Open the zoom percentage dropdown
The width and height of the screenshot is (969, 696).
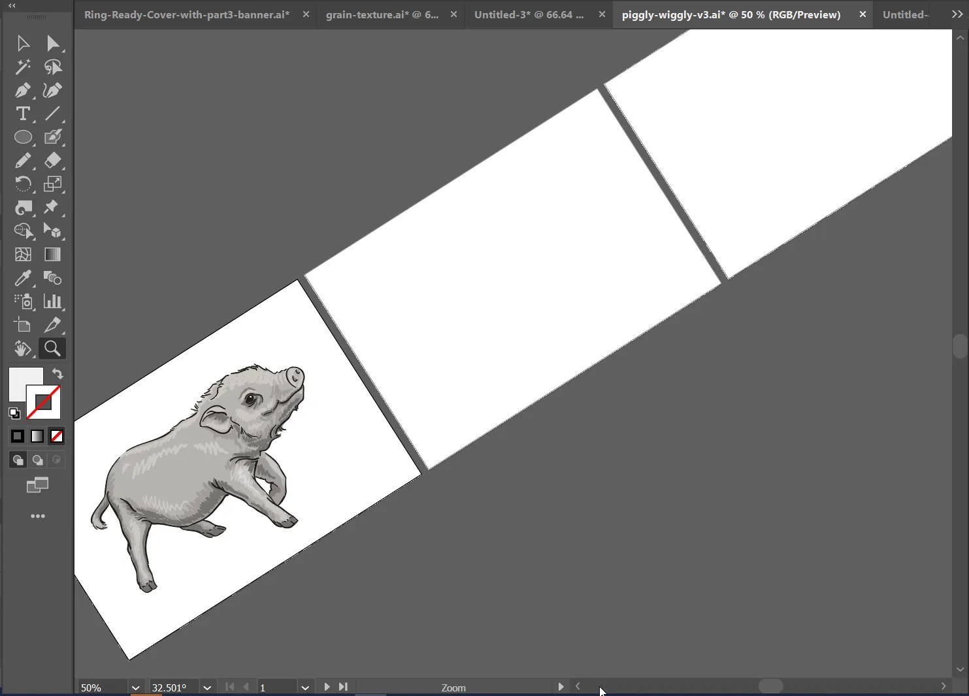coord(135,687)
